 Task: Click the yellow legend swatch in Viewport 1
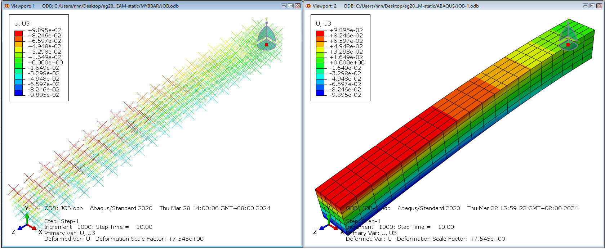pos(18,49)
